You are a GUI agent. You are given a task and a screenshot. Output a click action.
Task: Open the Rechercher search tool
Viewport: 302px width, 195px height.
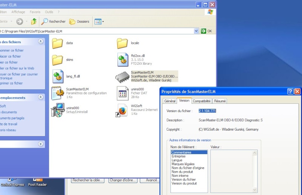(53, 22)
